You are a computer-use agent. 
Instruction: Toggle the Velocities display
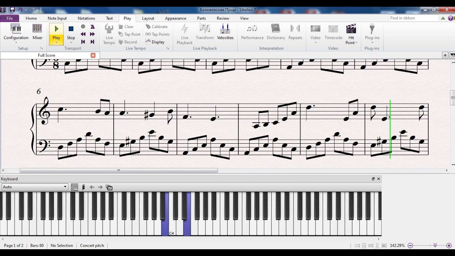(x=225, y=32)
